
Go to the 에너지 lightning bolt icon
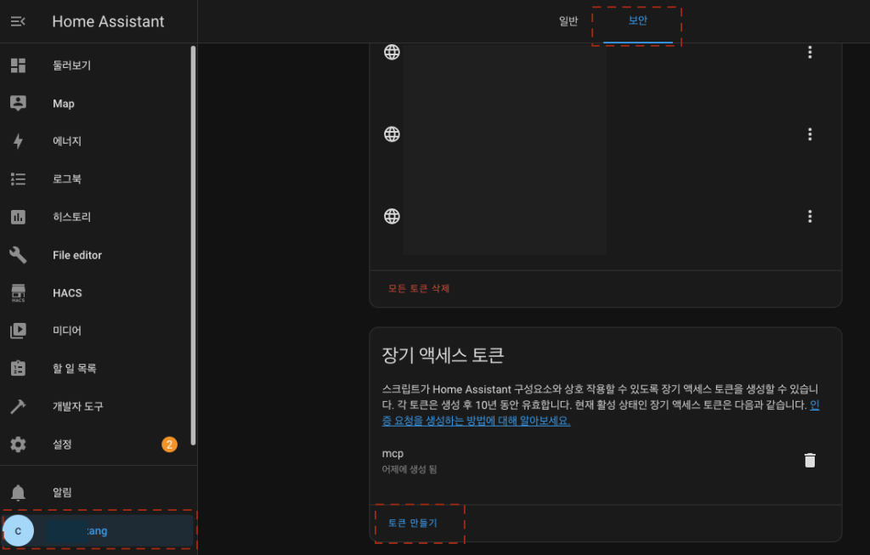[x=18, y=141]
